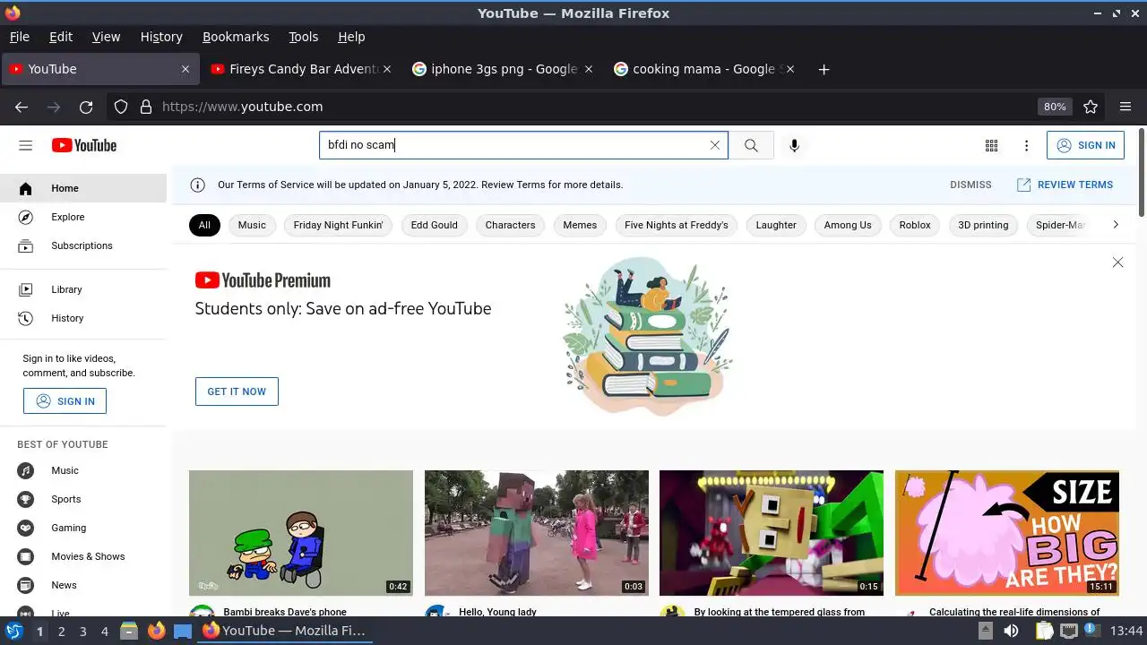Close the YouTube Premium promo banner
Viewport: 1147px width, 645px height.
coord(1117,262)
